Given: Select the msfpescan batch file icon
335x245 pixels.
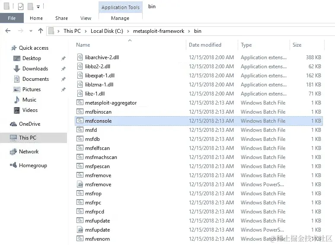Looking at the screenshot, I should [x=80, y=166].
